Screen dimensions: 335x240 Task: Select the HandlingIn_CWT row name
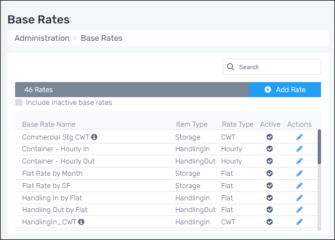[x=49, y=222]
